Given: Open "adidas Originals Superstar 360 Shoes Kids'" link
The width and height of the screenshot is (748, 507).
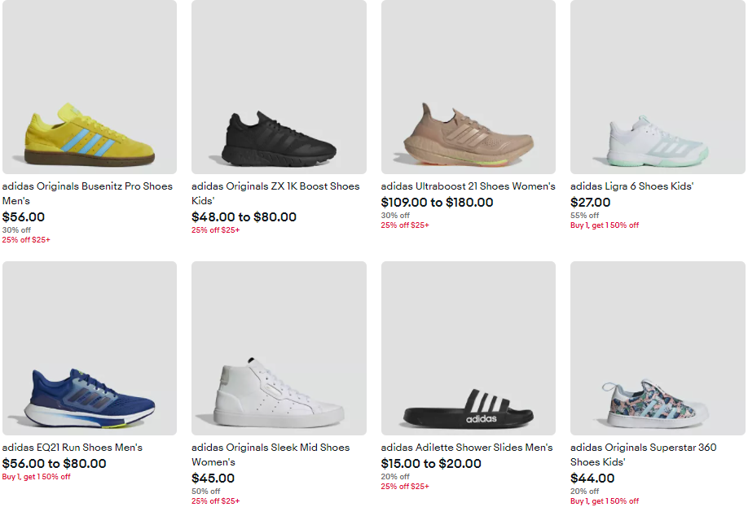Looking at the screenshot, I should (643, 455).
